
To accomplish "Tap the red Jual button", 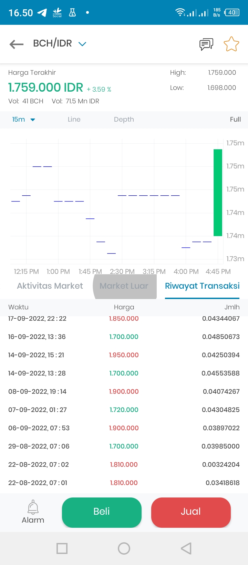I will tap(191, 512).
